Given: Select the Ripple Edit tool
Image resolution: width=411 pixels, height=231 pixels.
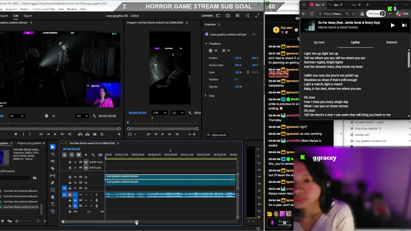Looking at the screenshot, I should (x=53, y=161).
